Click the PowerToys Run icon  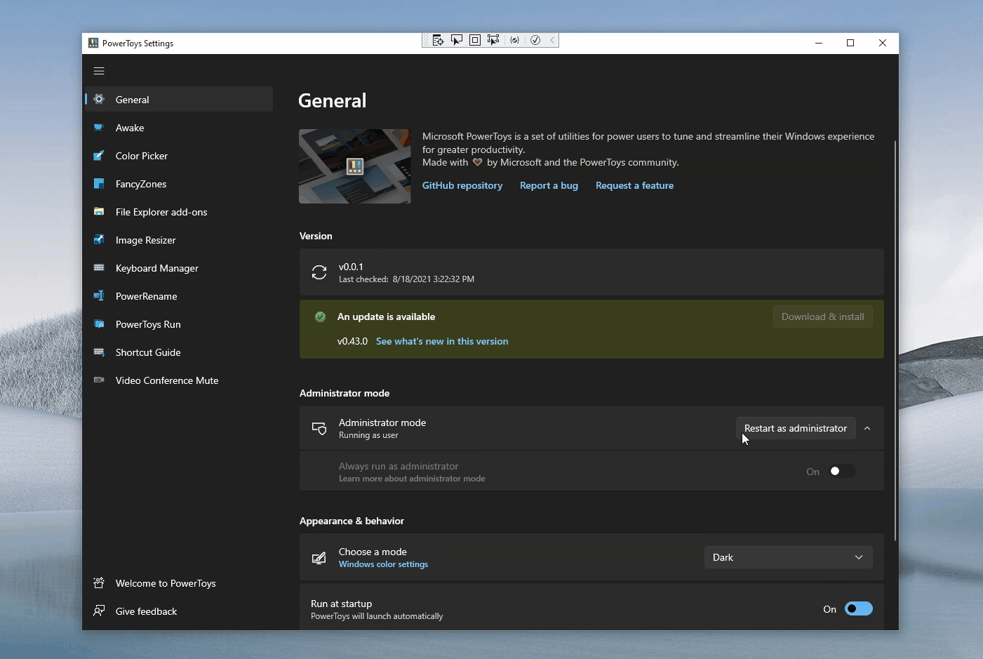pyautogui.click(x=99, y=324)
